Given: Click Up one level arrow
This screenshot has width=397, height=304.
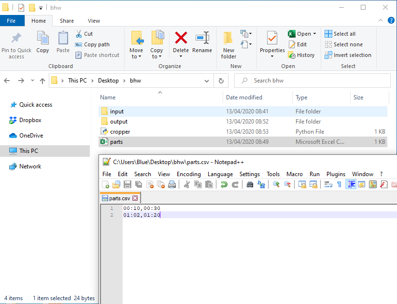Looking at the screenshot, I should tap(43, 81).
